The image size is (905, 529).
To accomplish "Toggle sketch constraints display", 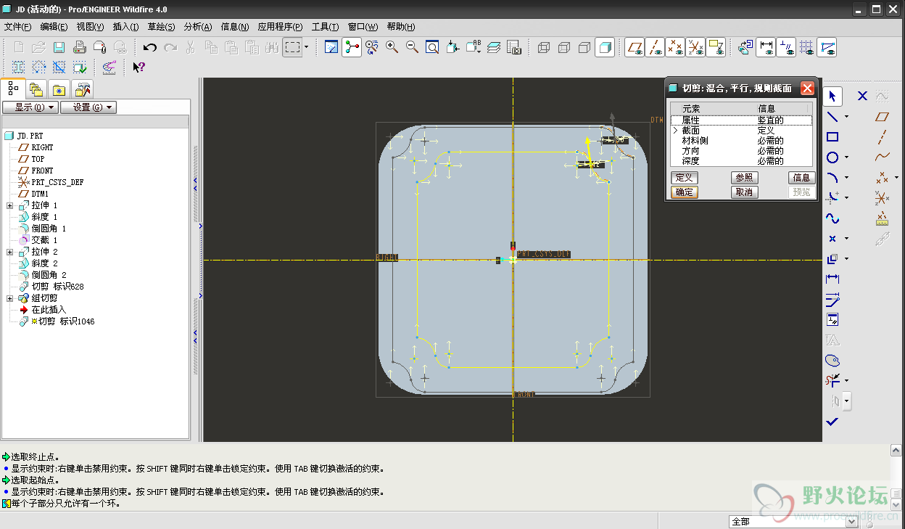I will 786,47.
